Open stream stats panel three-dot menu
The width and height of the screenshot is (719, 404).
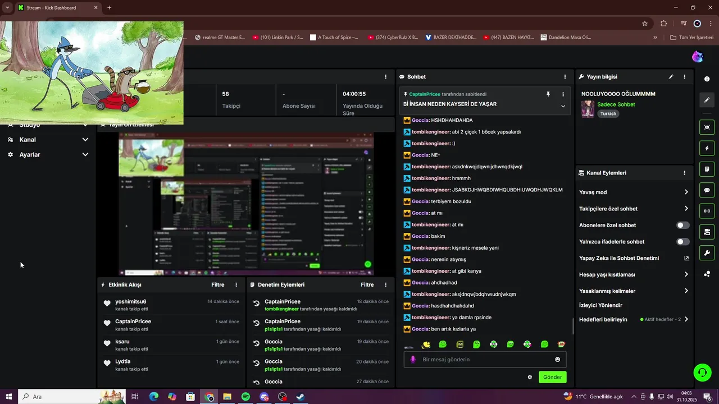(x=385, y=77)
